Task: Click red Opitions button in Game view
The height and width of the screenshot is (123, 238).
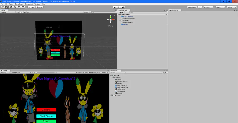Action: coord(46,110)
